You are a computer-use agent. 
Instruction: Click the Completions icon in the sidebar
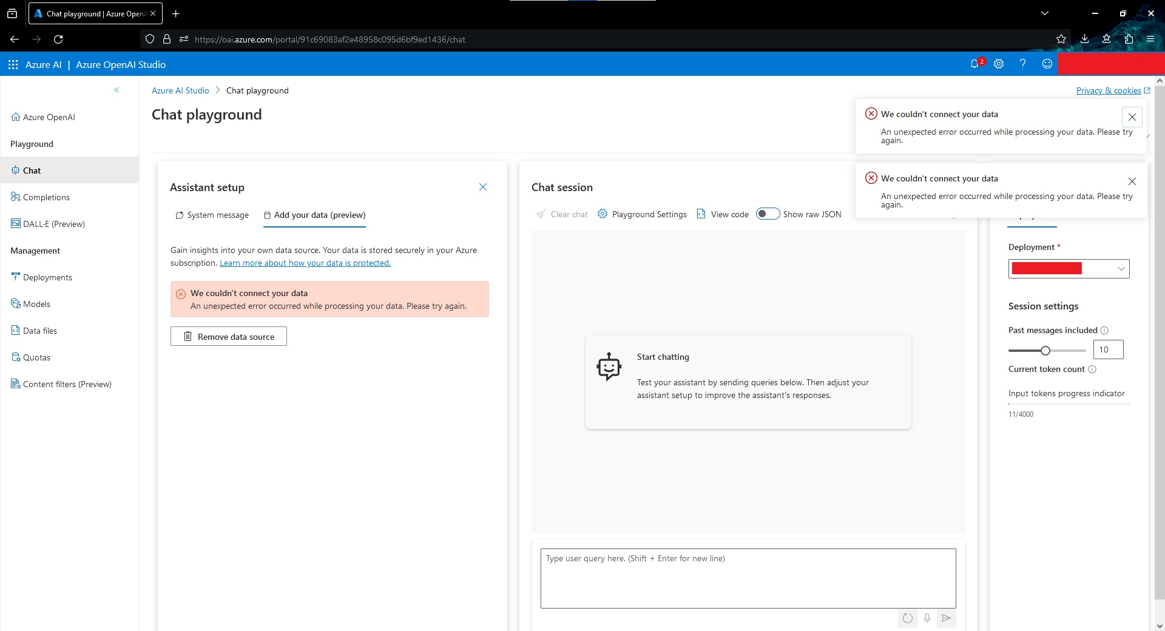[x=16, y=197]
